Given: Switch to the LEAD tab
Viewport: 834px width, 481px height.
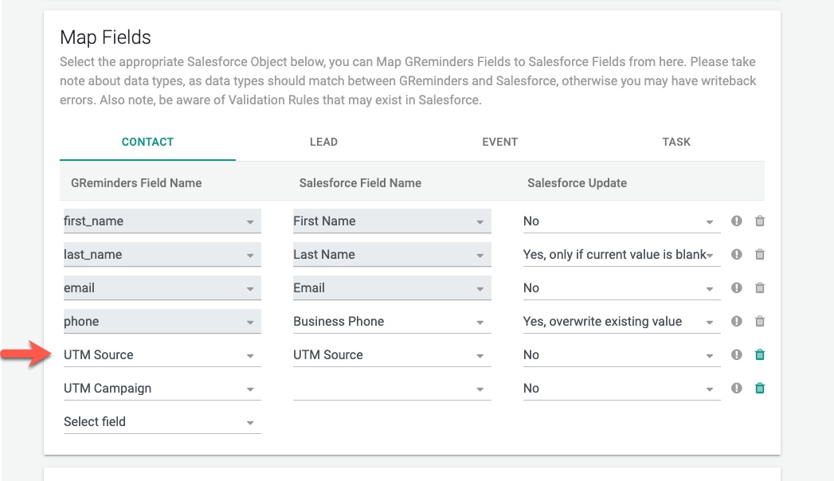Looking at the screenshot, I should tap(324, 142).
